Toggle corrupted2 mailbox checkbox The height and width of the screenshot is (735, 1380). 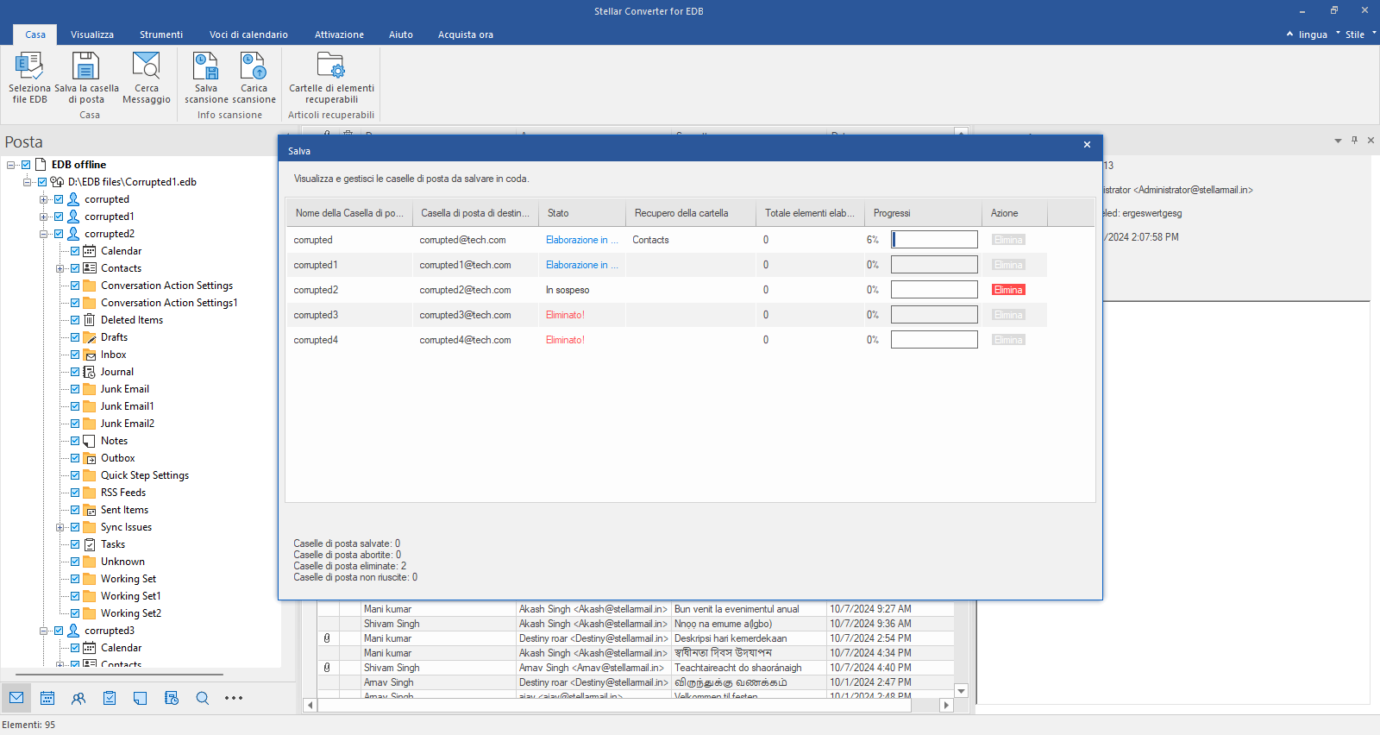pyautogui.click(x=59, y=234)
